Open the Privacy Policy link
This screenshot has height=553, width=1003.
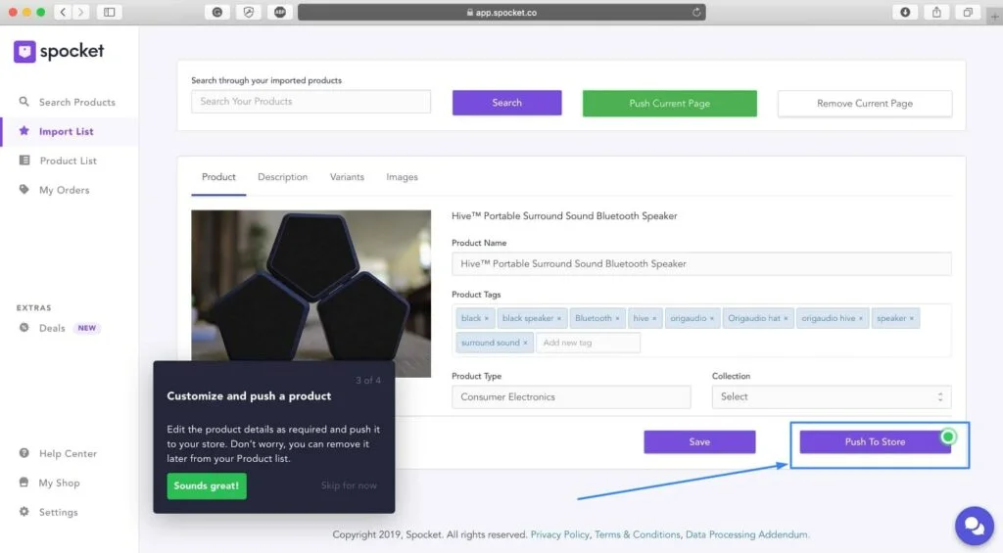point(559,535)
